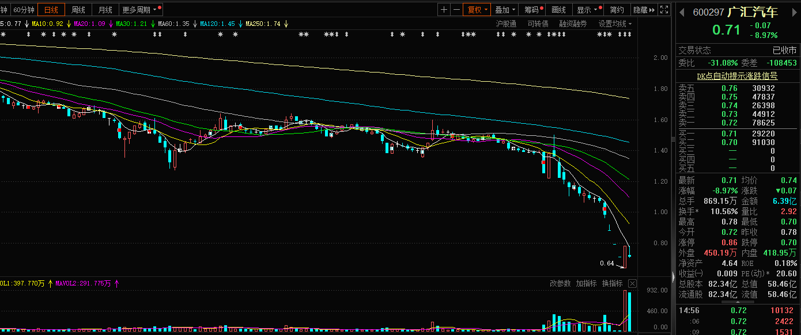The image size is (801, 335).
Task: Switch to the 周线 weekly chart tab
Action: tap(78, 10)
